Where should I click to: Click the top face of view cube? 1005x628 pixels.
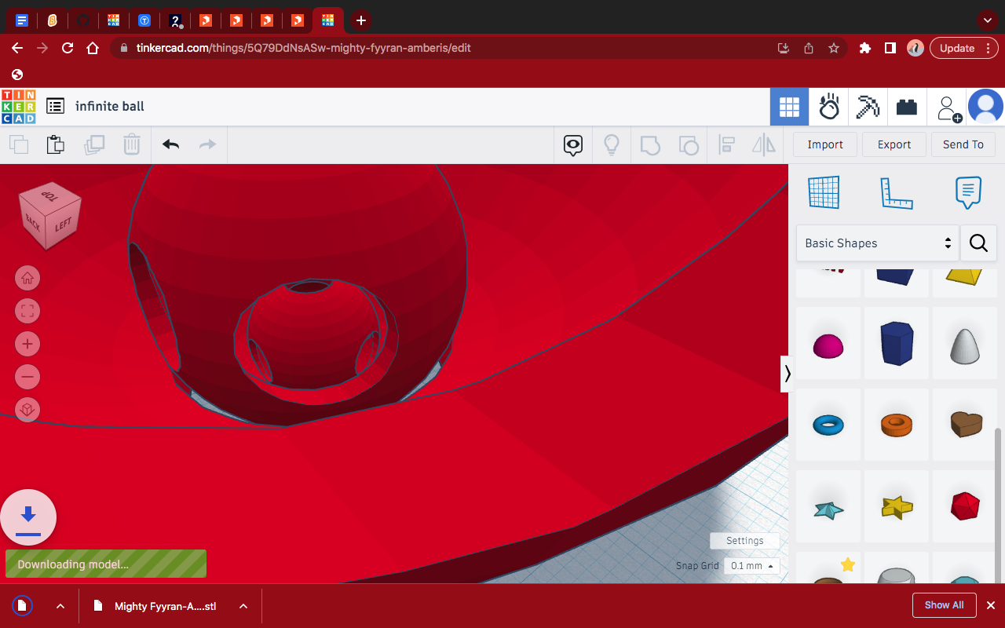49,196
